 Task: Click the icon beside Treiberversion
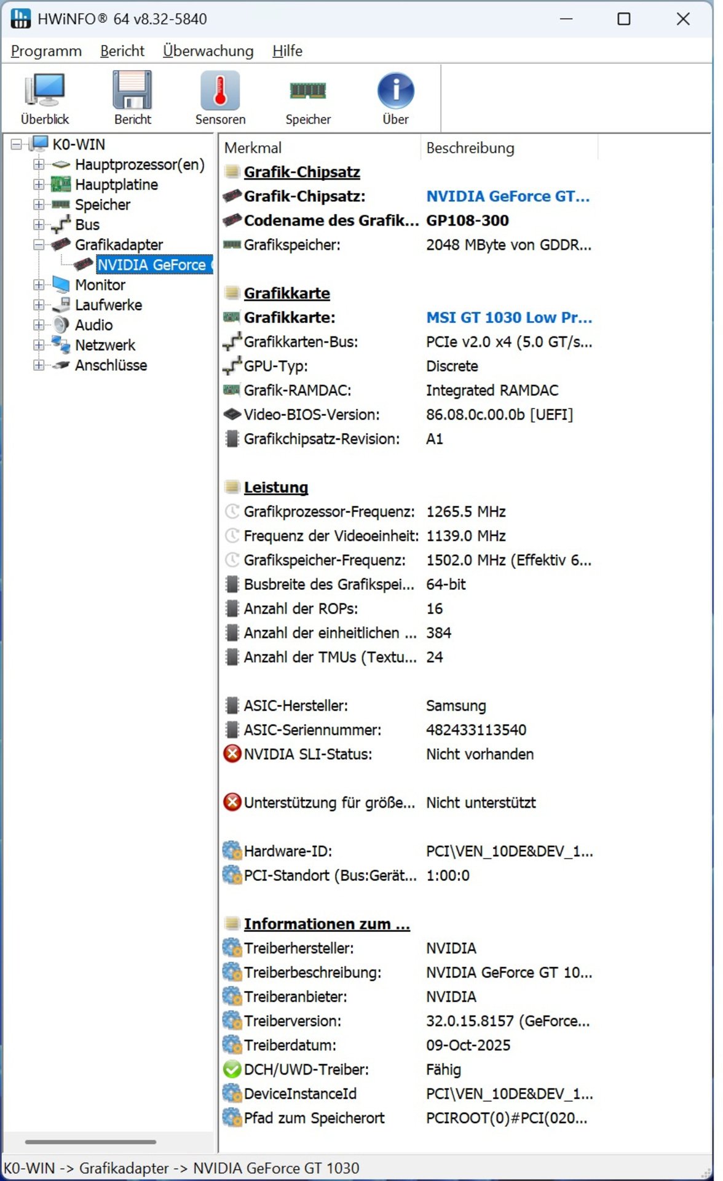[x=232, y=1020]
